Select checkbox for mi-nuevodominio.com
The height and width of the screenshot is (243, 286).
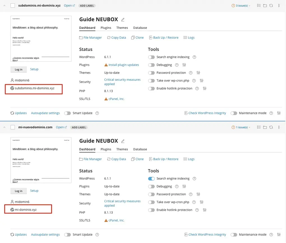click(x=13, y=127)
